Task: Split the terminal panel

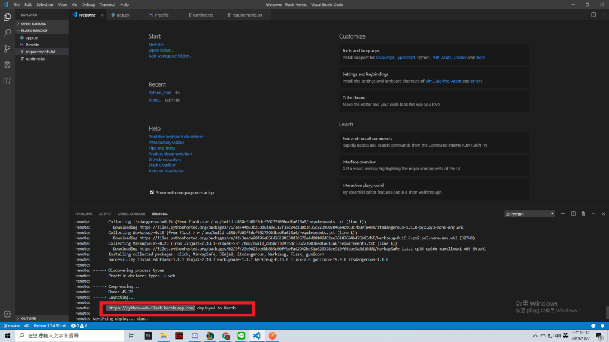Action: pos(573,214)
